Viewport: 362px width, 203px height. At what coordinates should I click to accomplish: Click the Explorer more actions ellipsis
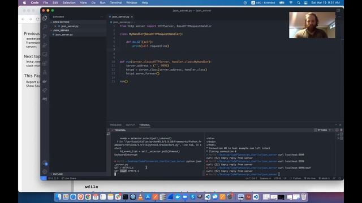102,17
